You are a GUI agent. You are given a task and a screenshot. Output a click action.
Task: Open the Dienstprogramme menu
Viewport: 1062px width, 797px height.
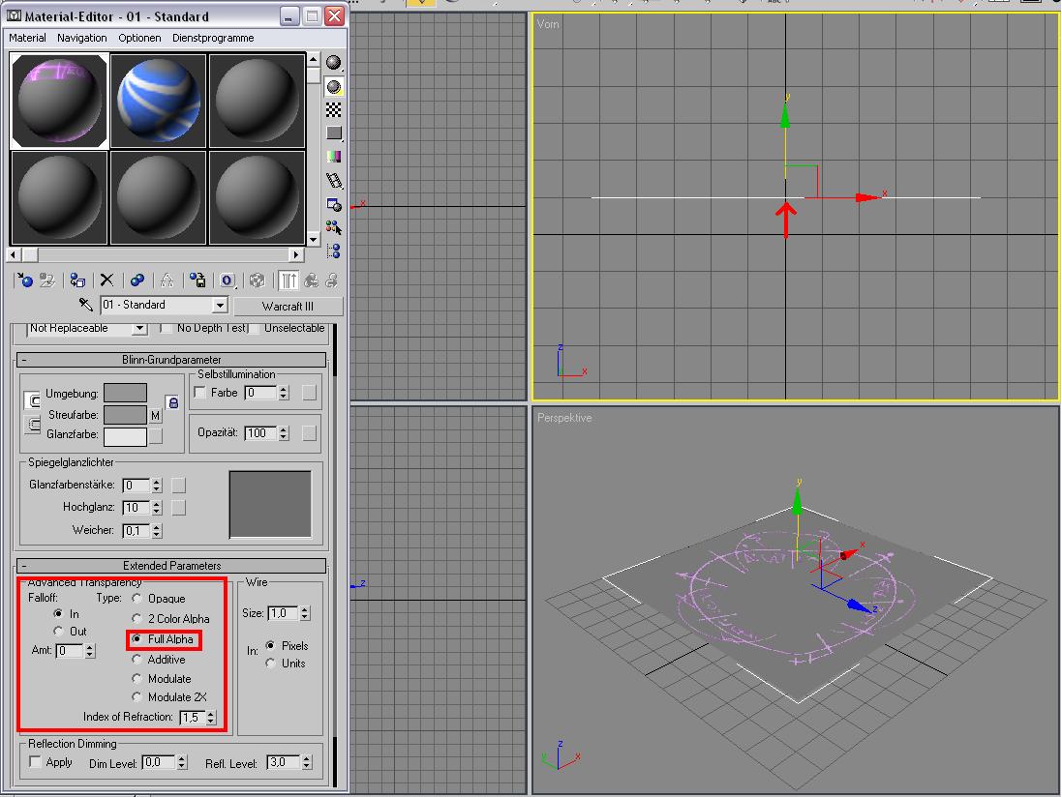pyautogui.click(x=213, y=38)
